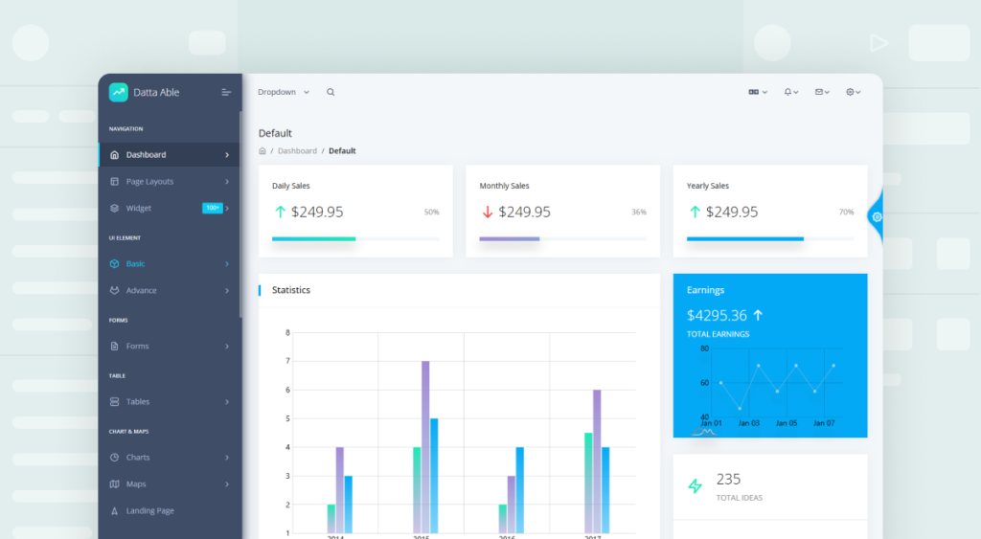
Task: Open Forms sidebar item
Action: 169,346
